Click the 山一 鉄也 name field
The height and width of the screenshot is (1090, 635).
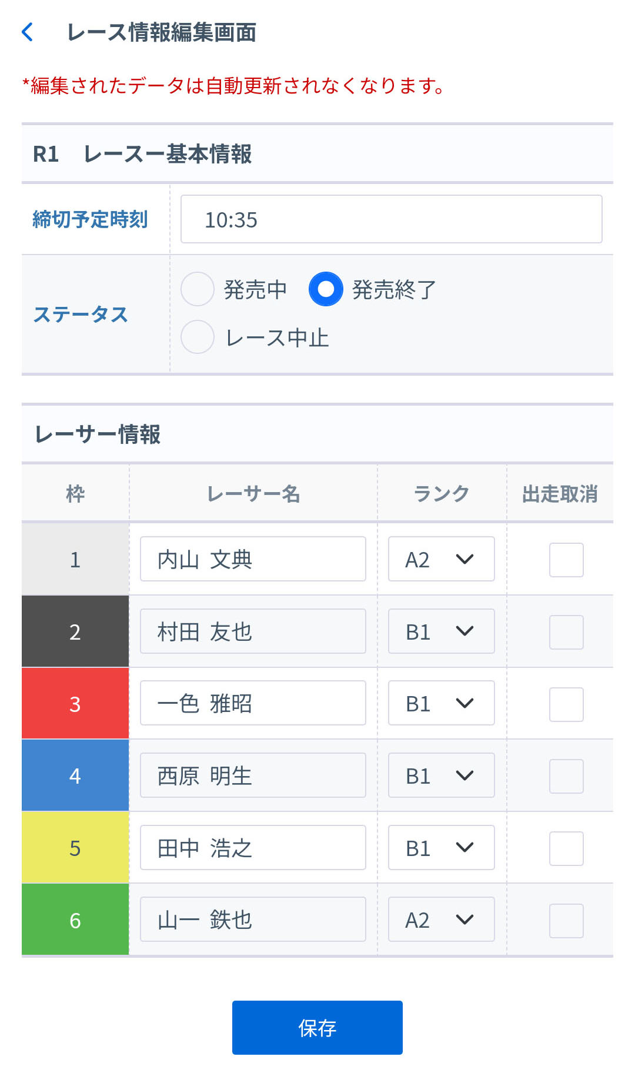[x=253, y=920]
